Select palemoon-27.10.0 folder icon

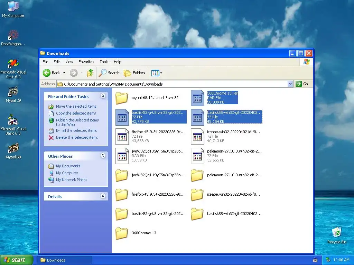pos(197,175)
